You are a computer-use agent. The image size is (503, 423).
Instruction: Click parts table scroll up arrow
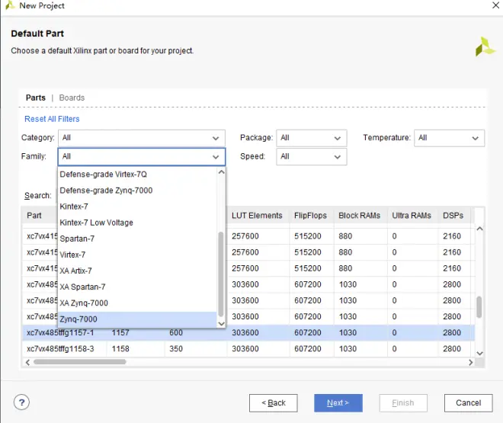479,229
